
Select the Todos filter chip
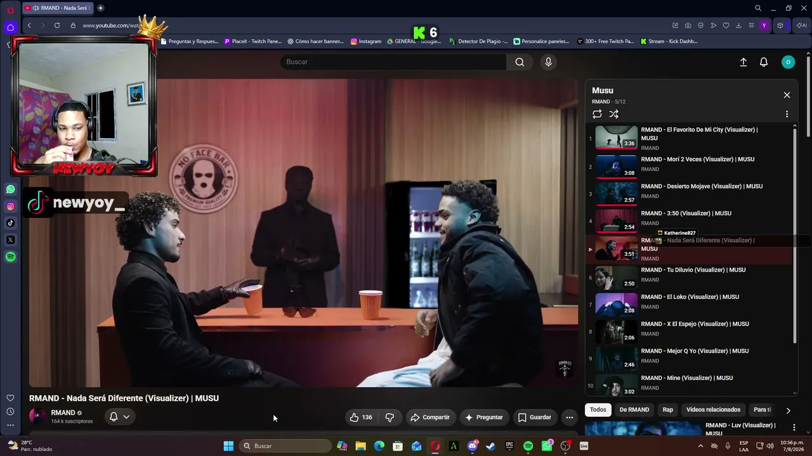click(x=598, y=410)
